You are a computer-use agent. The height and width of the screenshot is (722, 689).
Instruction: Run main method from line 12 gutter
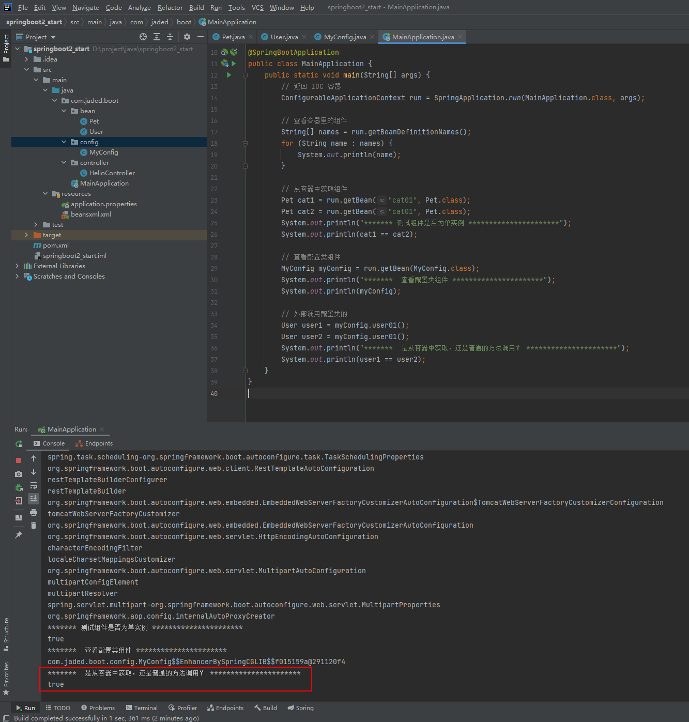(x=229, y=75)
